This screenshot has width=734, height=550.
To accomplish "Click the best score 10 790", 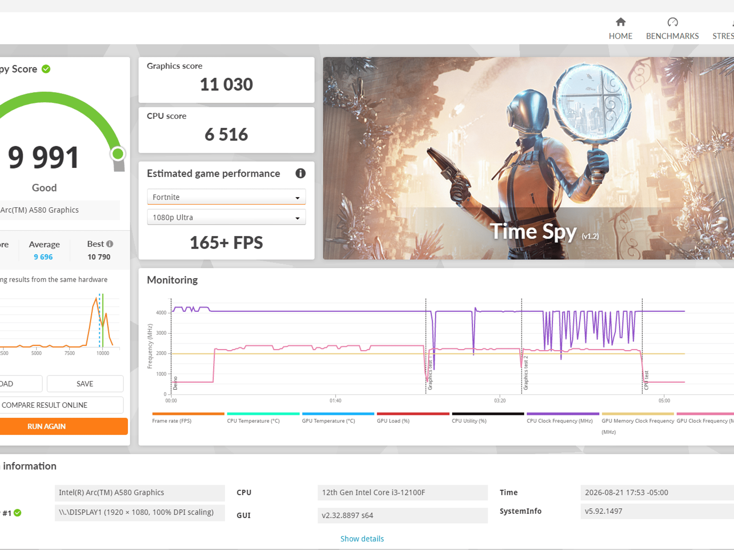I will (x=99, y=257).
